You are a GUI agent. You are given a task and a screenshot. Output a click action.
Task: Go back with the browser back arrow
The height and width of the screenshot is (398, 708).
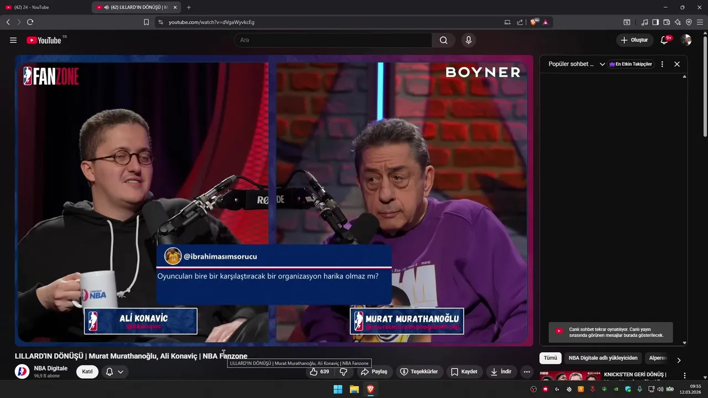[x=8, y=22]
